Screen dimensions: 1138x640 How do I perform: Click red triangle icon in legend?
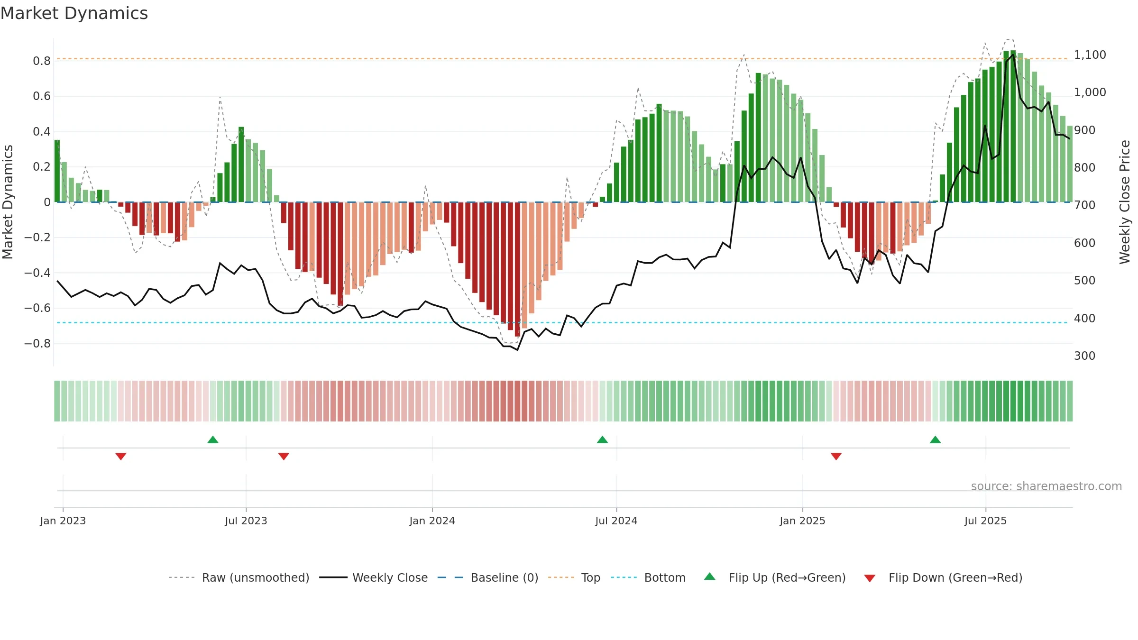pos(870,578)
